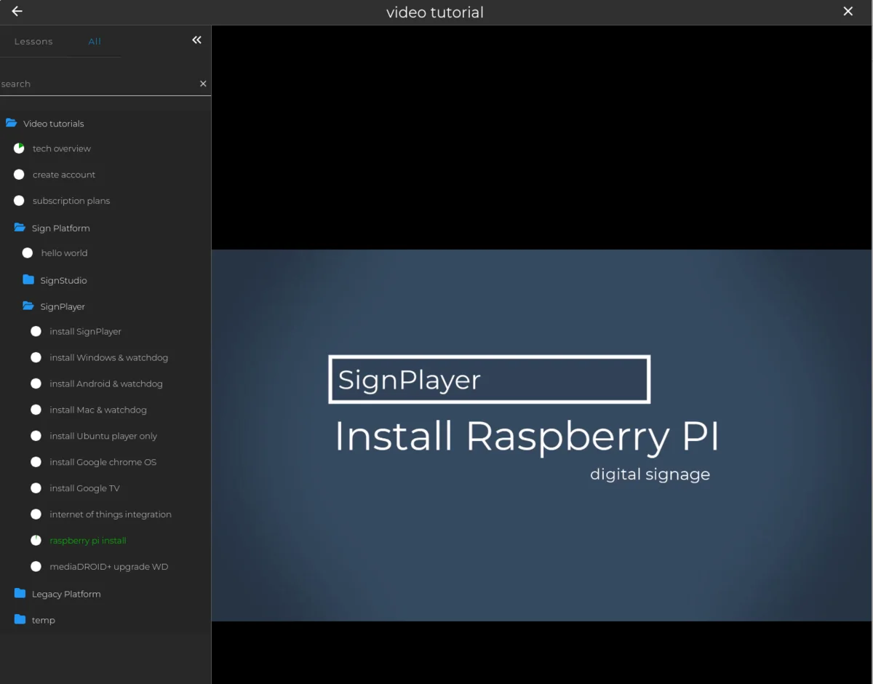This screenshot has width=873, height=684.
Task: Open install Ubuntu player only lesson
Action: [x=103, y=436]
